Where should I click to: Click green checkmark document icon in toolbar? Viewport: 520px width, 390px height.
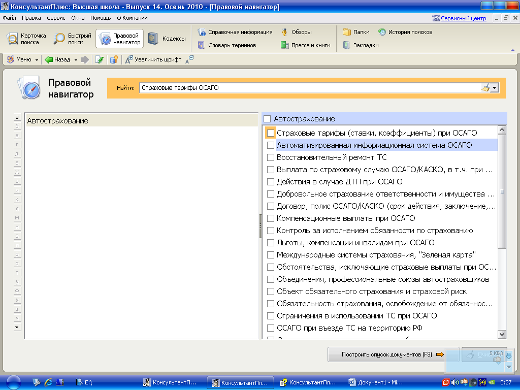click(x=99, y=60)
